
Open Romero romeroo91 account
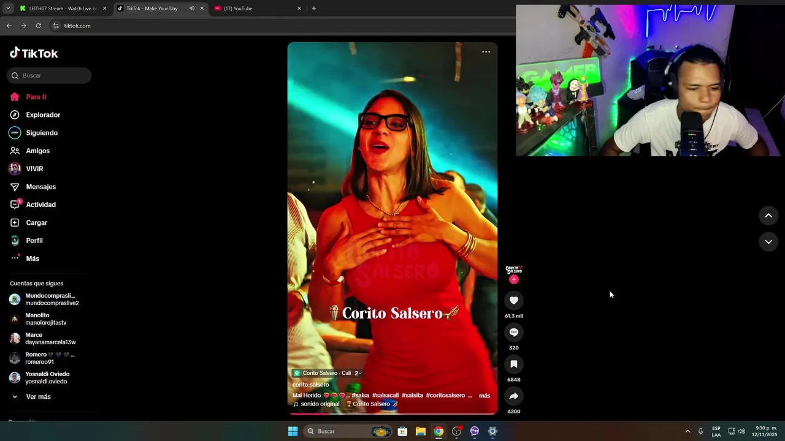49,358
